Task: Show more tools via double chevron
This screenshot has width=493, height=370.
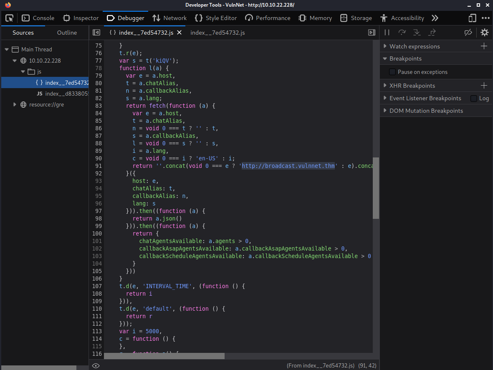Action: point(435,18)
